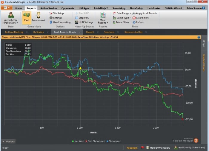This screenshot has width=209, height=151.
Task: Open Date Range dropdown
Action: pyautogui.click(x=122, y=13)
